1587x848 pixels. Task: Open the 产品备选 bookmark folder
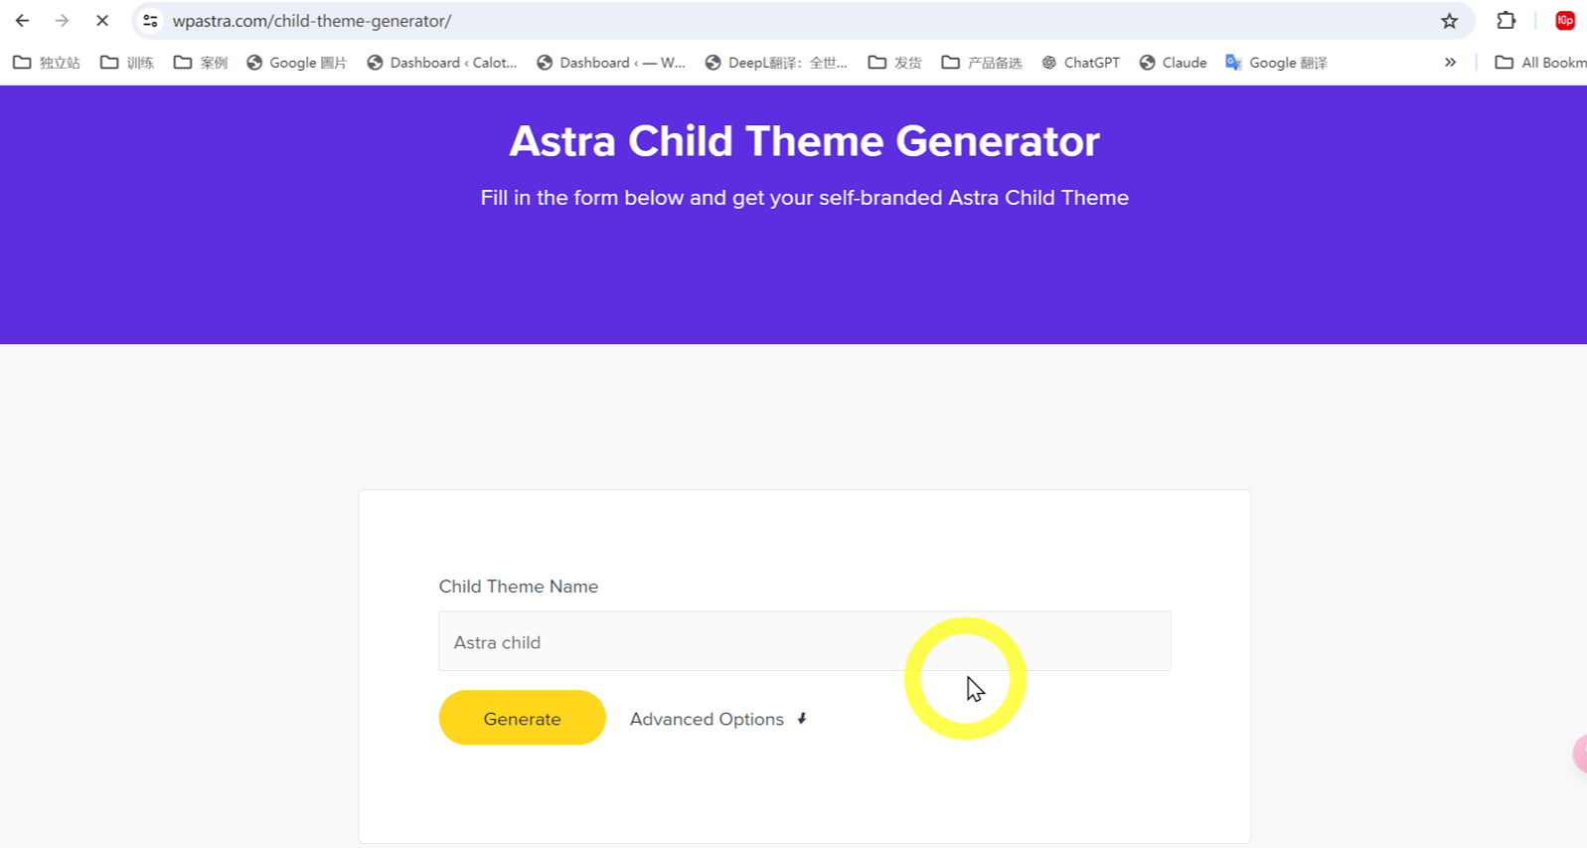pyautogui.click(x=982, y=63)
